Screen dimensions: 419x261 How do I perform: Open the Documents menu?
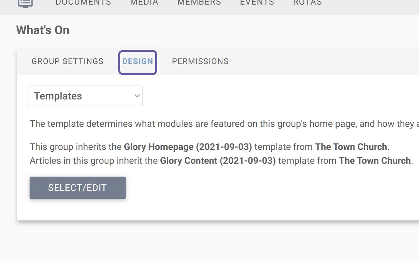(x=83, y=3)
